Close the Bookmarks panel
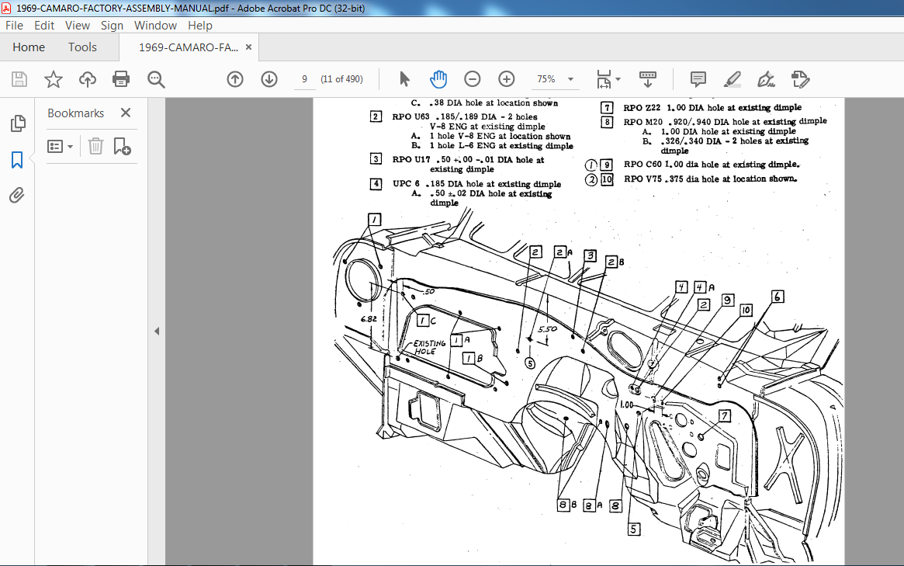 [126, 113]
